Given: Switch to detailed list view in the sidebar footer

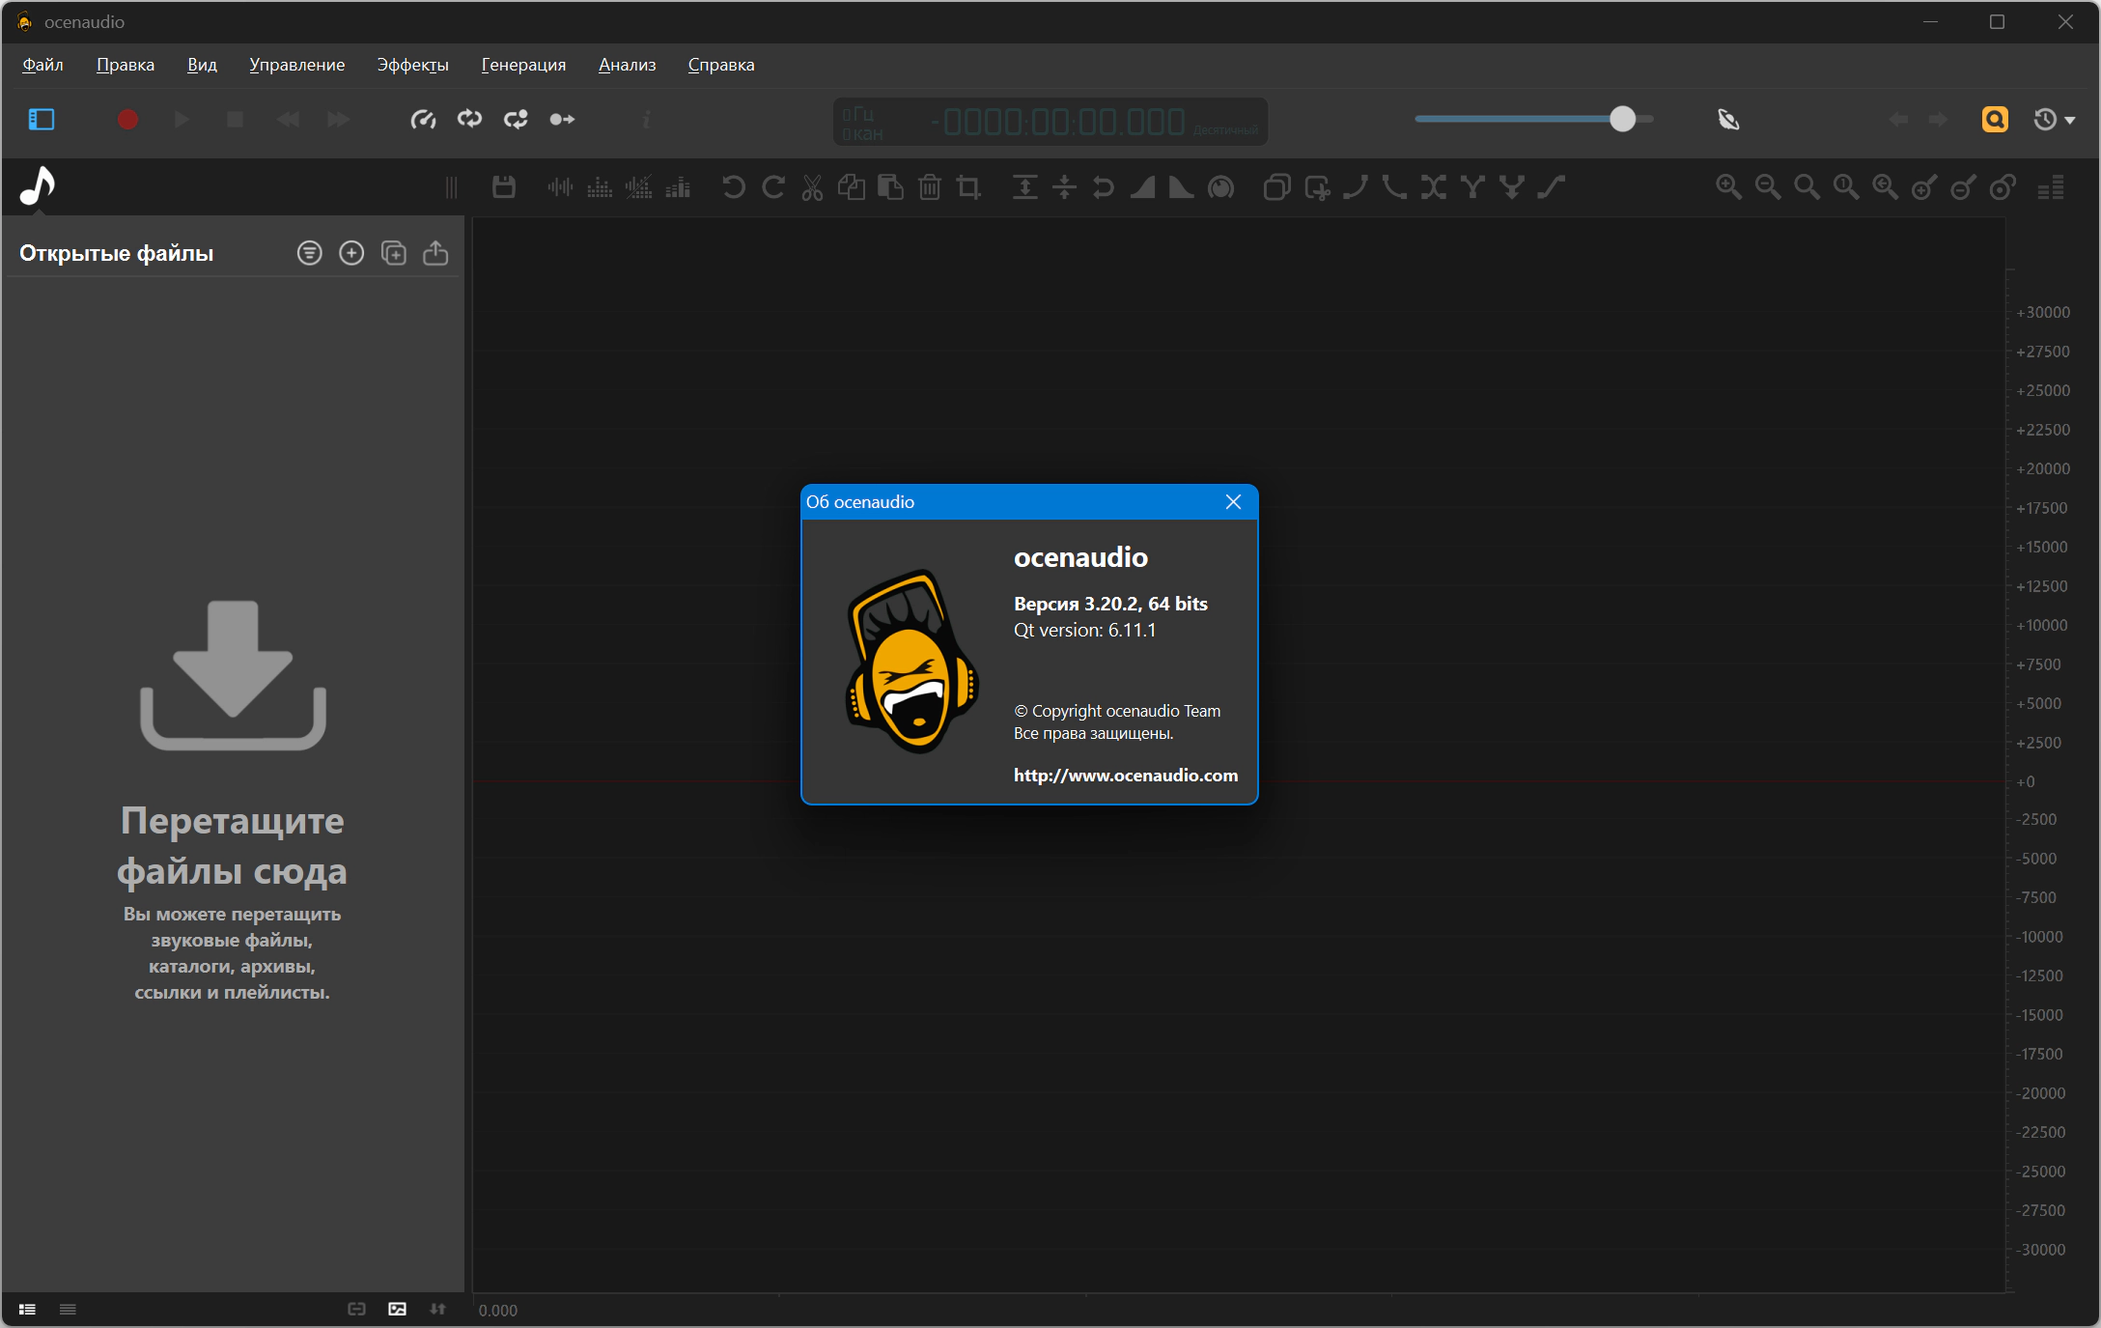Looking at the screenshot, I should [27, 1310].
